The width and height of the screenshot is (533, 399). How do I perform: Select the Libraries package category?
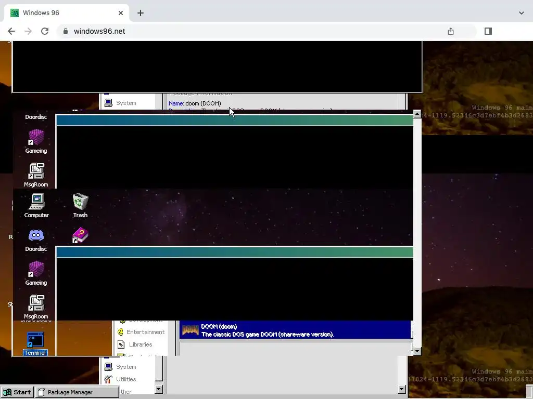pos(135,344)
